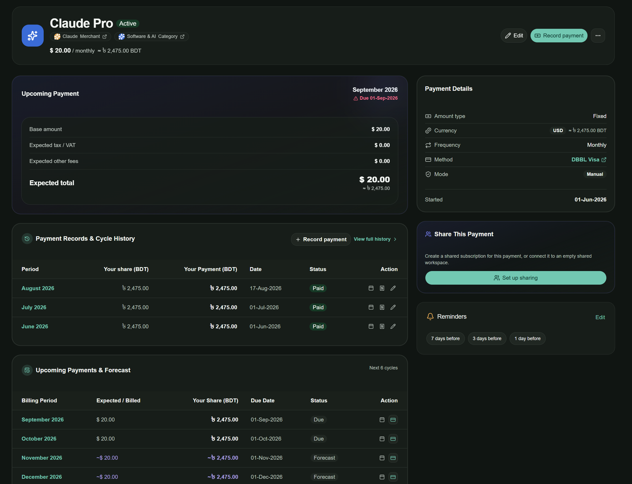Select the 3 days before reminder chip
The height and width of the screenshot is (484, 632).
tap(487, 339)
